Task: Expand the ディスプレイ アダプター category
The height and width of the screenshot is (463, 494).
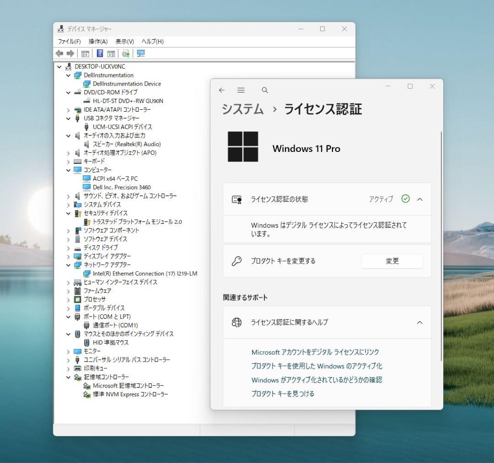Action: 68,257
